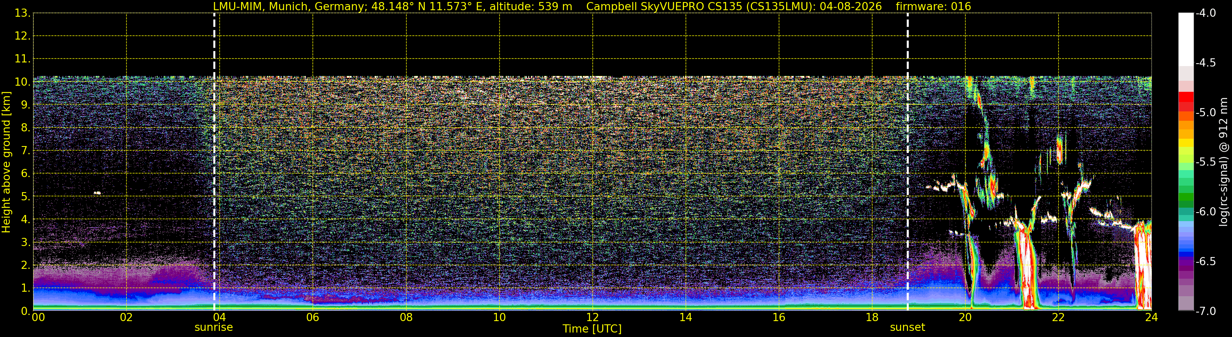The width and height of the screenshot is (1232, 337).
Task: Click the colorbar tick label '-7.0'
Action: [x=1206, y=311]
